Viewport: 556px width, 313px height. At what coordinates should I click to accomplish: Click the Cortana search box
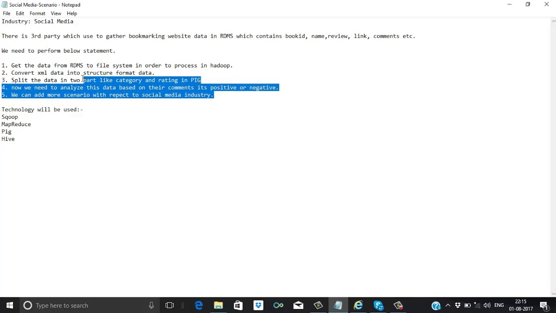click(89, 305)
